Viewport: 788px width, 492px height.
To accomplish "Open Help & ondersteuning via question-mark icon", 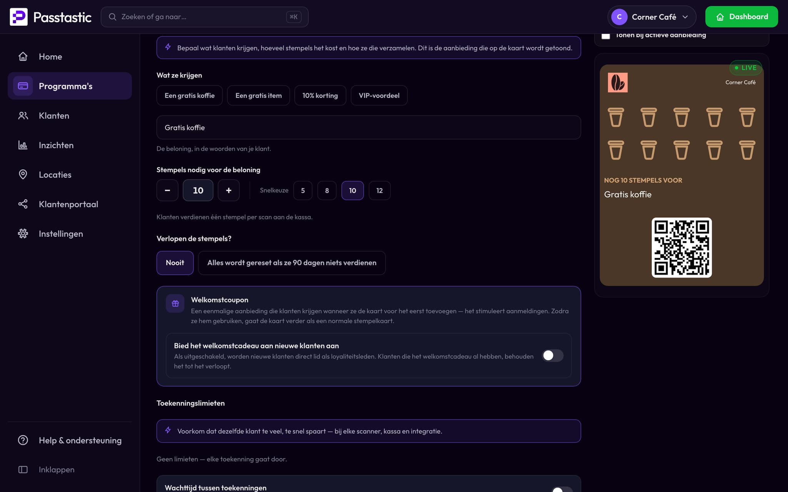I will 23,440.
